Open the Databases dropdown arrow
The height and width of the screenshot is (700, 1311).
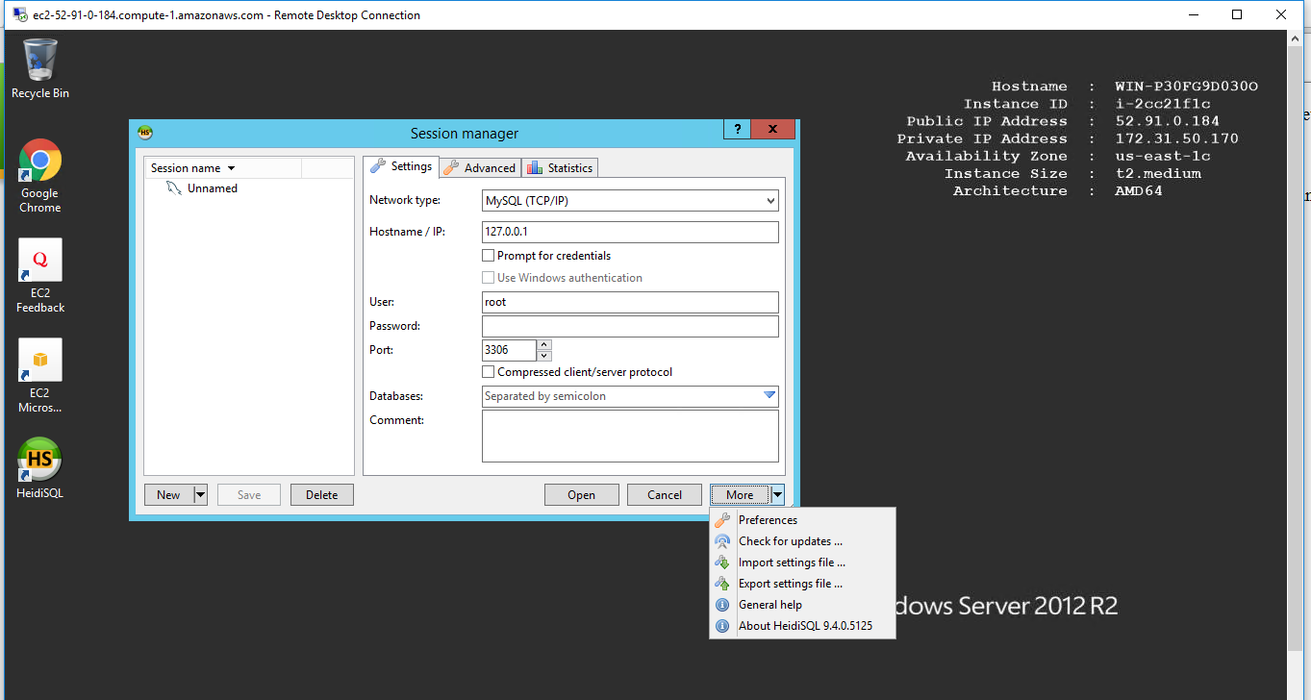click(769, 395)
